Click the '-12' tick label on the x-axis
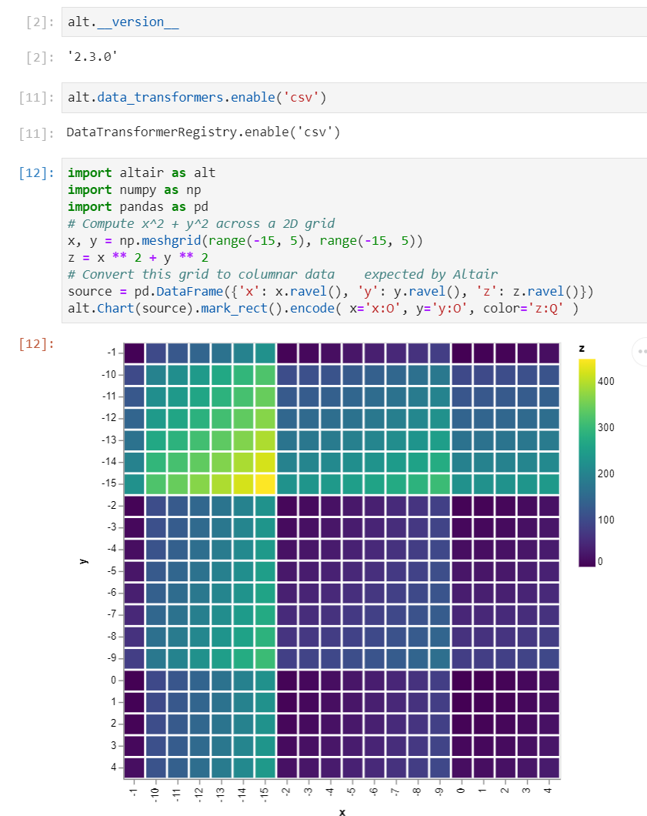 point(199,794)
